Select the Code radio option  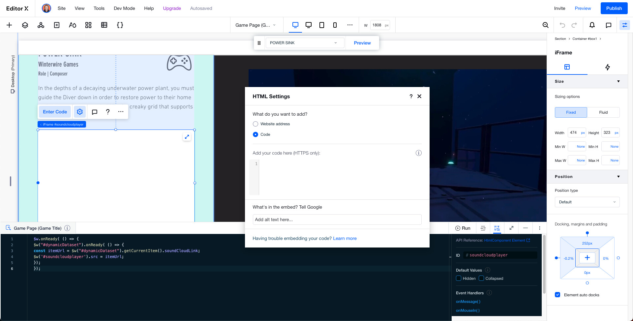click(256, 134)
